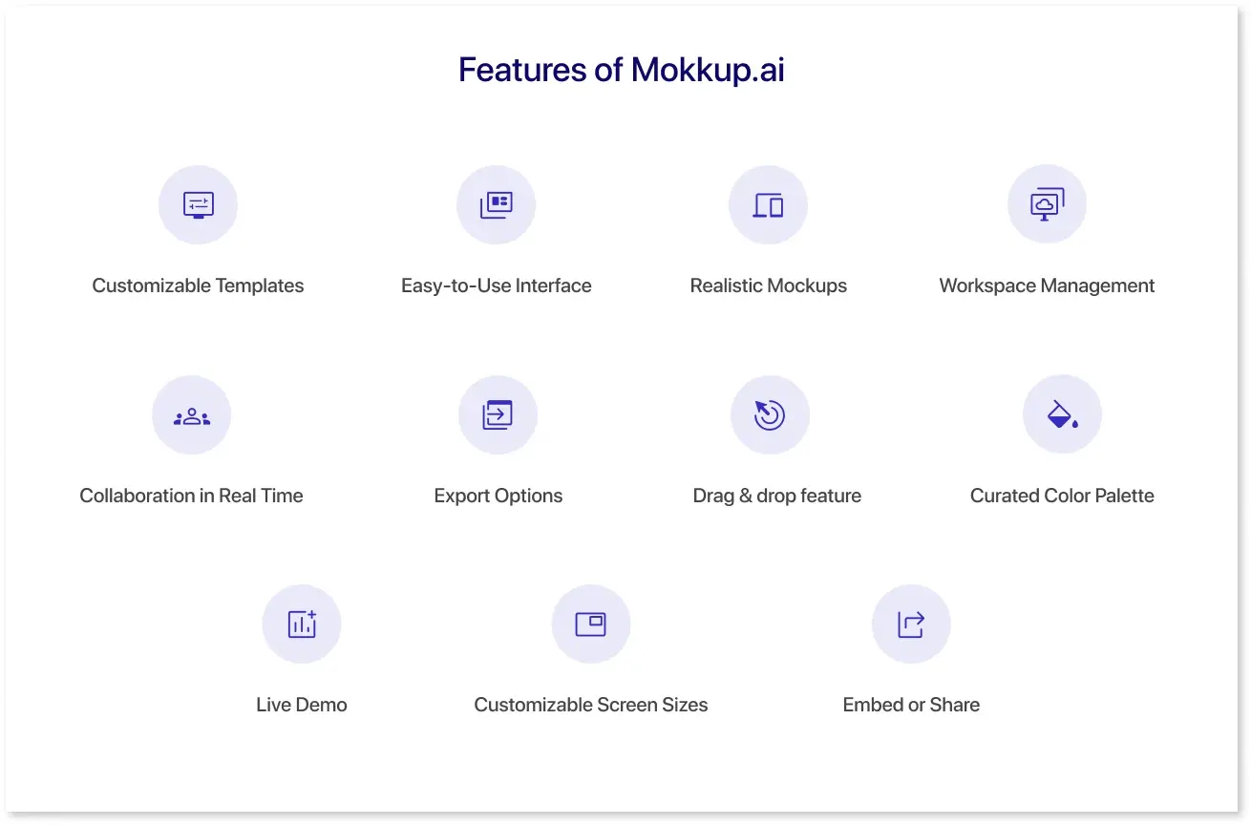Click the 'Features of Mokkup.ai' heading
This screenshot has width=1251, height=825.
pyautogui.click(x=622, y=70)
